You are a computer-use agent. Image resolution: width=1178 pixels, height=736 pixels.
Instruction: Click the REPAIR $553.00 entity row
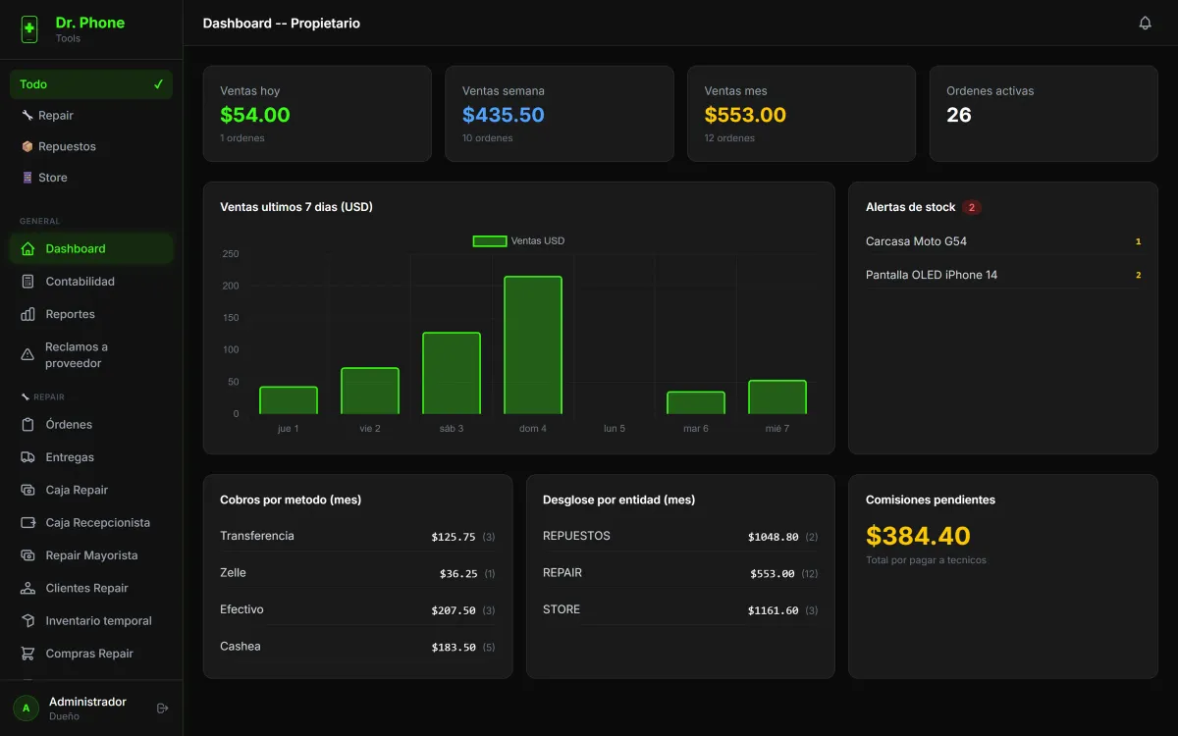tap(680, 573)
